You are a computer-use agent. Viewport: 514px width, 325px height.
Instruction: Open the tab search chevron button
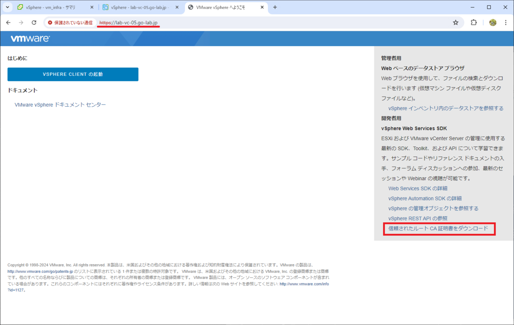tap(7, 7)
